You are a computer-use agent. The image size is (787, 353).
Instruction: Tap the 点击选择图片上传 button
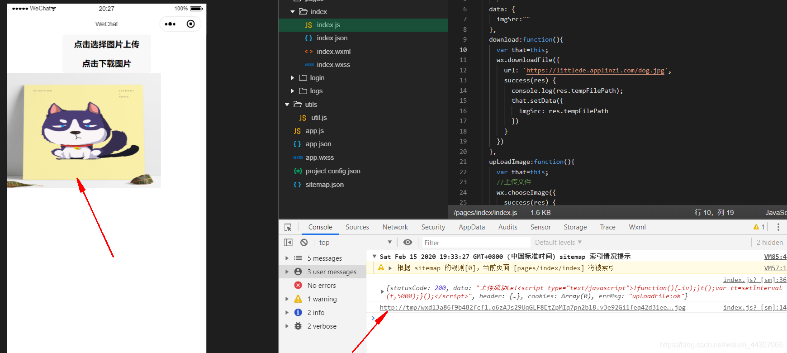click(107, 44)
